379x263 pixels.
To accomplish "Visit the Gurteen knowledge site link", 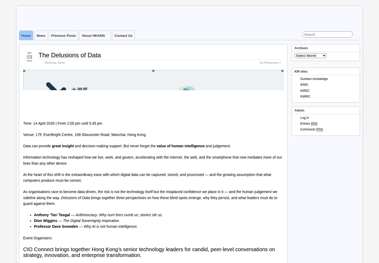I will [314, 79].
